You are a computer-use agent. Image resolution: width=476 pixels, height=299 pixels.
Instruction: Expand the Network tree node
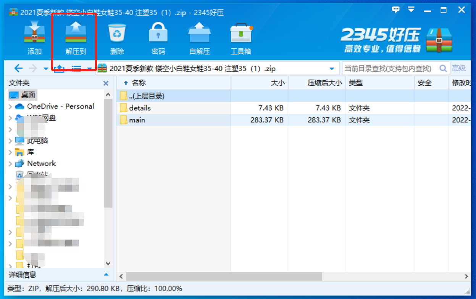pos(10,164)
